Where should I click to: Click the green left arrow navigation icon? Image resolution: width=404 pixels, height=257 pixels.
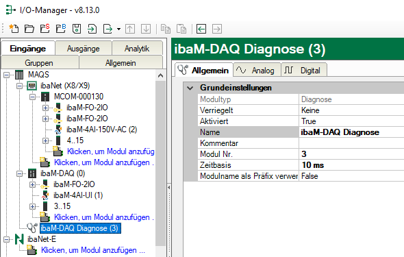(x=201, y=29)
